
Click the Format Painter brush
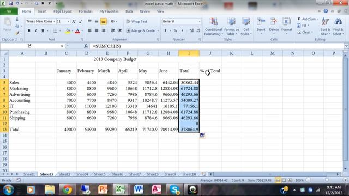tap(17, 33)
